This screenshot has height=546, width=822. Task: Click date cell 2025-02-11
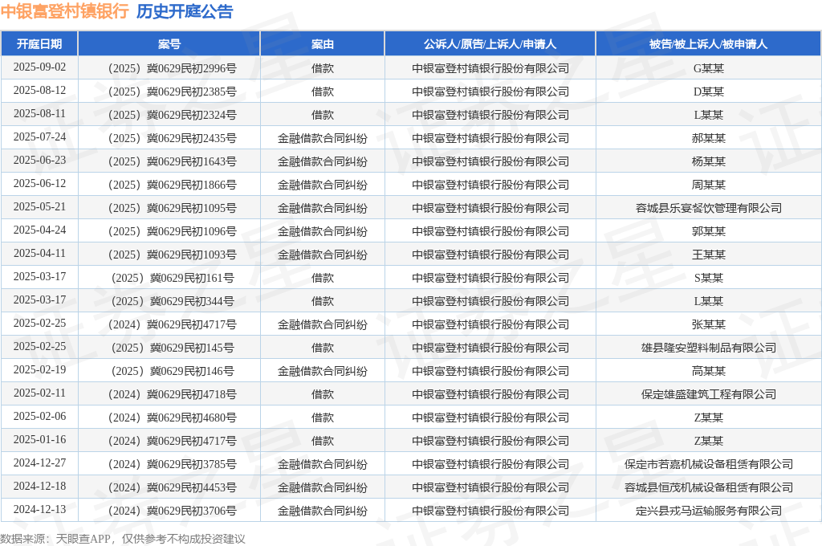pyautogui.click(x=39, y=393)
